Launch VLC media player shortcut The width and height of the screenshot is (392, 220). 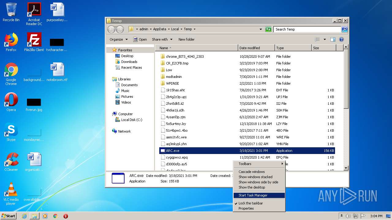point(11,194)
